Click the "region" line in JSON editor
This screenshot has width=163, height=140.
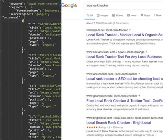coord(18,7)
